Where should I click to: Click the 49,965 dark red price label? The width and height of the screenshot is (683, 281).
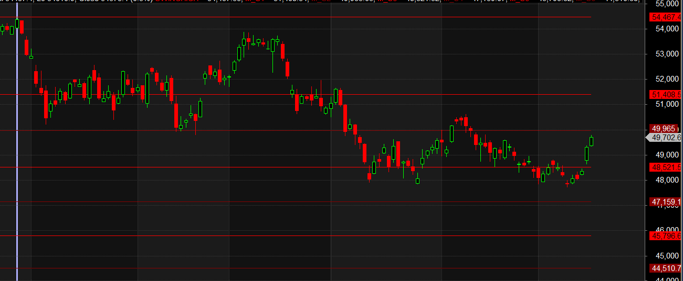pyautogui.click(x=666, y=128)
